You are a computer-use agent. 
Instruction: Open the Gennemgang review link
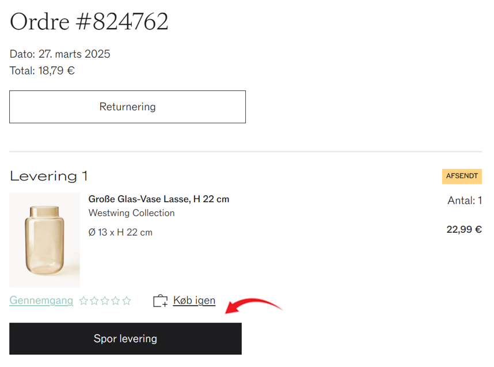point(41,301)
